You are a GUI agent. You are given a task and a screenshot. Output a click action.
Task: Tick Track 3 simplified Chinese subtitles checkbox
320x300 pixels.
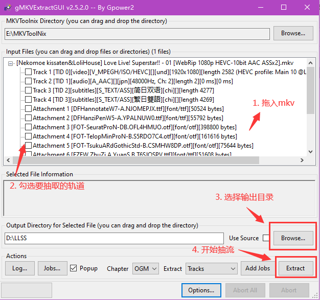[x=28, y=90]
